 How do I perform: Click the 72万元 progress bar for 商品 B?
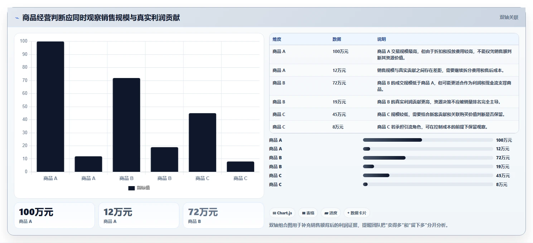[428, 158]
